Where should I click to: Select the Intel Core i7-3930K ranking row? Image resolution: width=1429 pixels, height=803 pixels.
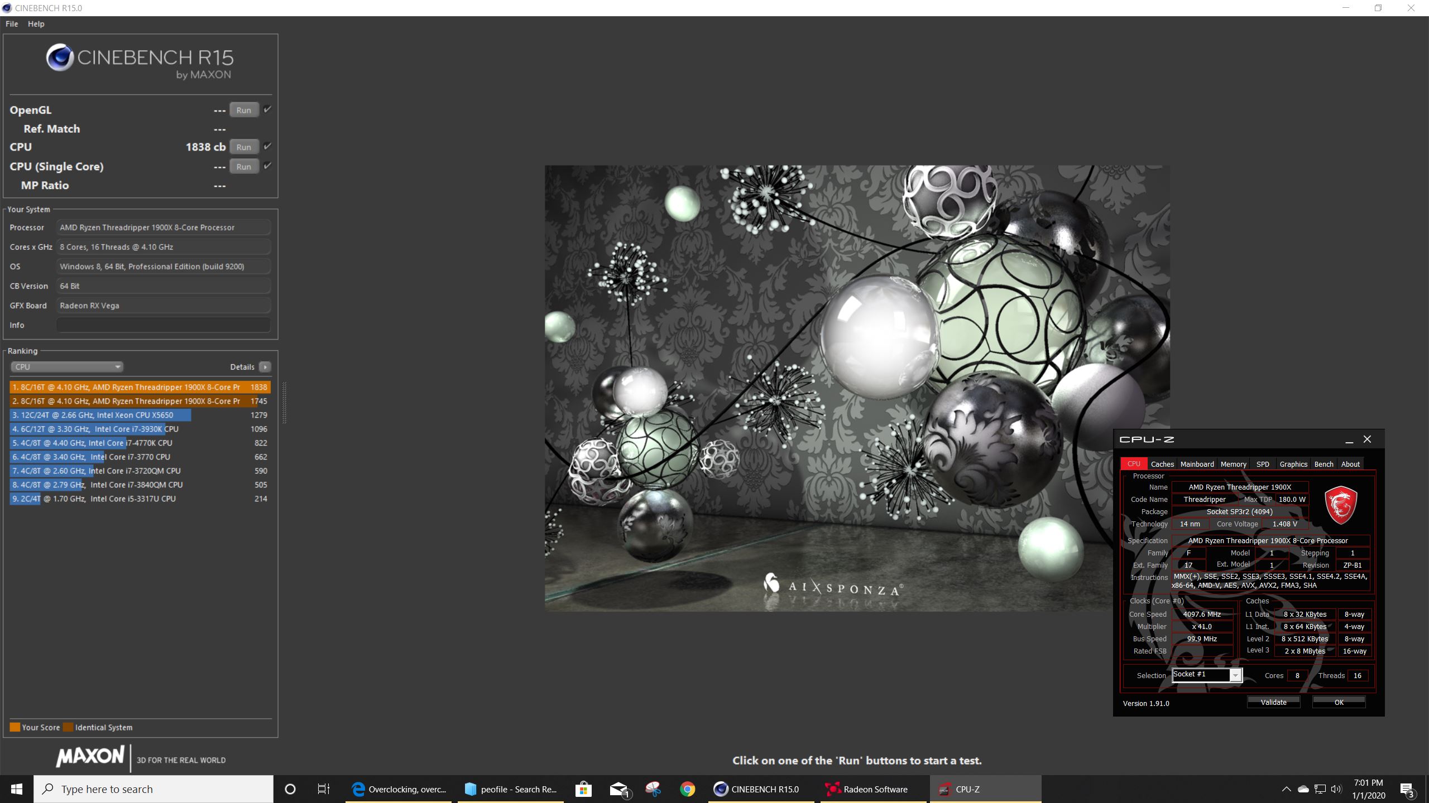pos(140,429)
